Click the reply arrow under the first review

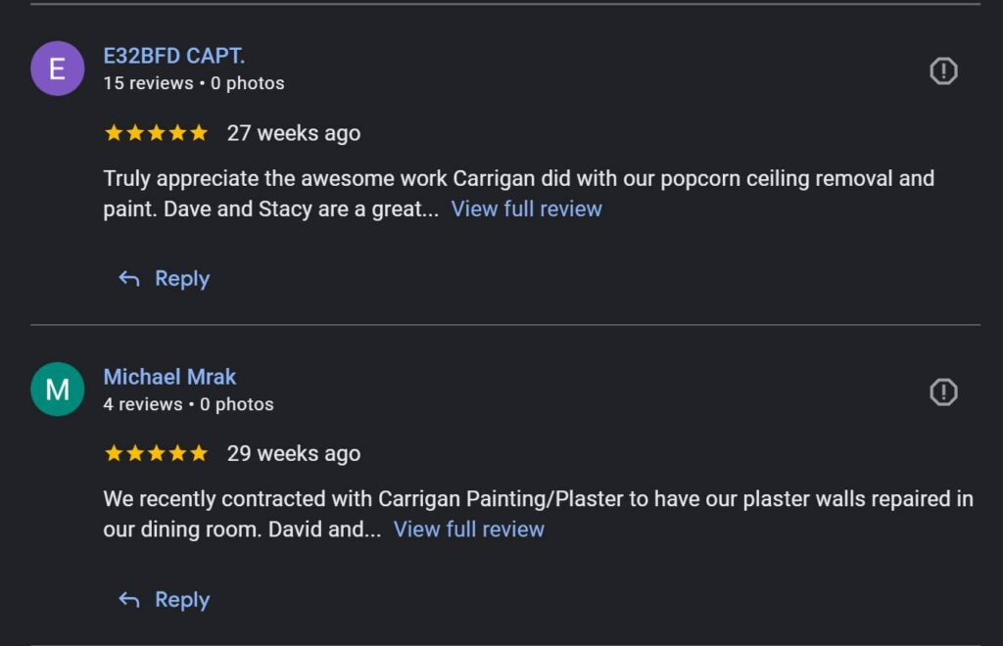[x=127, y=278]
